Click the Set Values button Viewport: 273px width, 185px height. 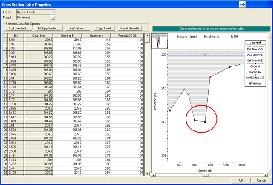pos(78,29)
